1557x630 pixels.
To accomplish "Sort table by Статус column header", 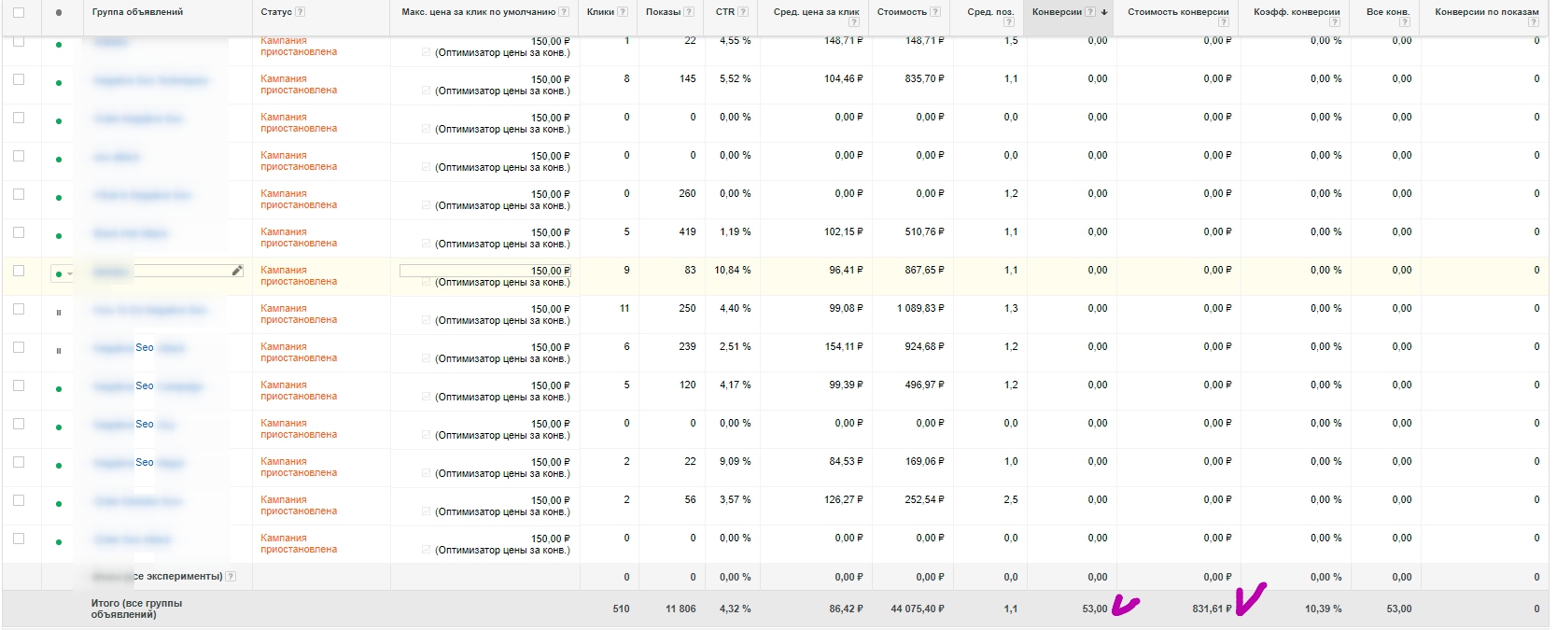I will (x=276, y=12).
